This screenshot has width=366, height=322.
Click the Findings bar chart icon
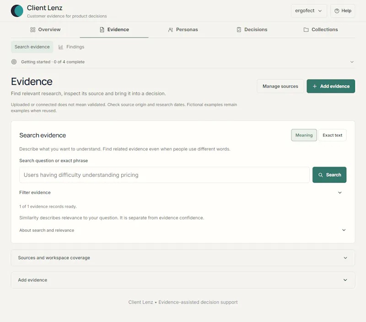click(61, 47)
